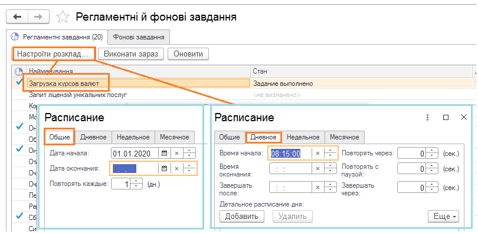The height and width of the screenshot is (233, 478).
Task: Click Настроїти розклад... button
Action: pyautogui.click(x=54, y=54)
